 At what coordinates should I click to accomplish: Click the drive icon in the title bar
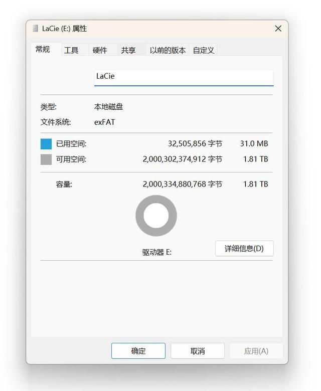click(36, 29)
